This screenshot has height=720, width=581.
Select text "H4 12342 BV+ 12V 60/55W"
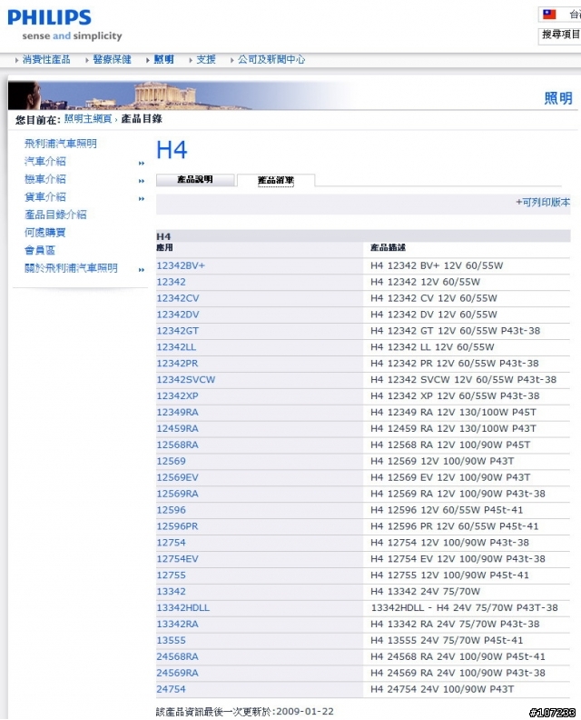coord(437,265)
